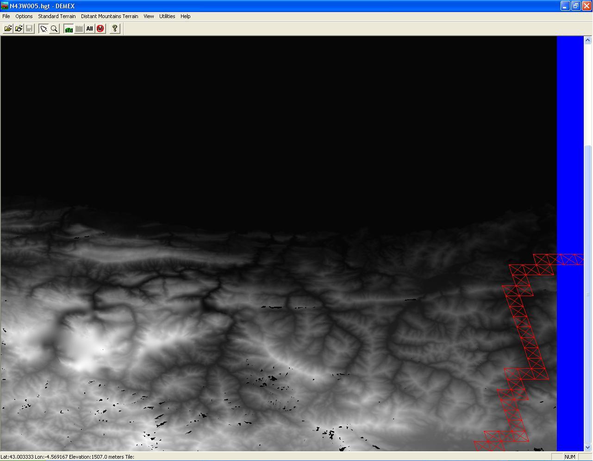Expand the Utilities menu

point(167,16)
